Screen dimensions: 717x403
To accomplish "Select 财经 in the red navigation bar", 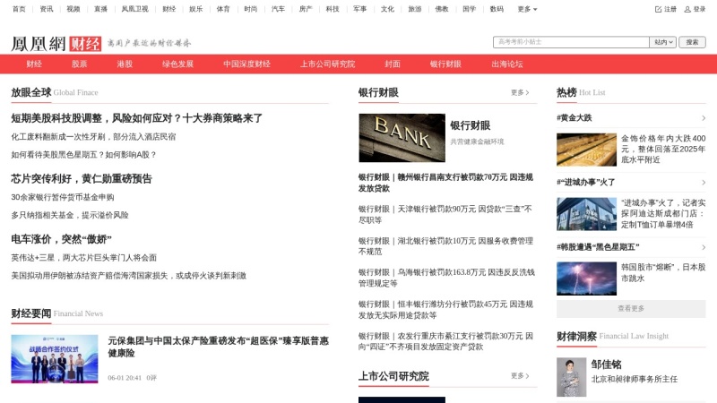I will (34, 64).
